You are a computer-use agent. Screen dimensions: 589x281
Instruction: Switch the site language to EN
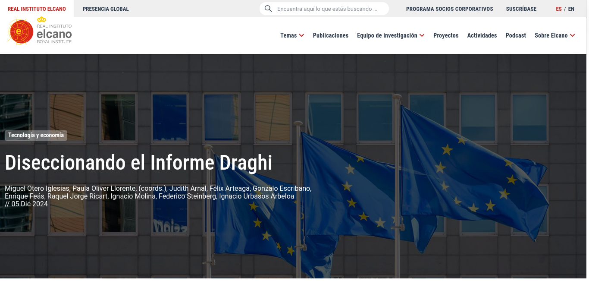[x=571, y=9]
